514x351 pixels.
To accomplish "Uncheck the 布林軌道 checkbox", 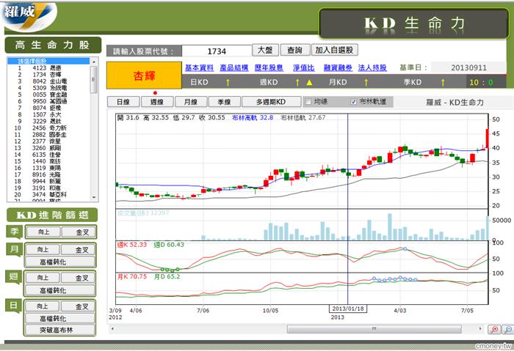I will [x=353, y=102].
